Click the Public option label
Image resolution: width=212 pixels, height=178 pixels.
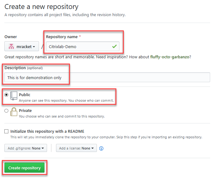25,95
